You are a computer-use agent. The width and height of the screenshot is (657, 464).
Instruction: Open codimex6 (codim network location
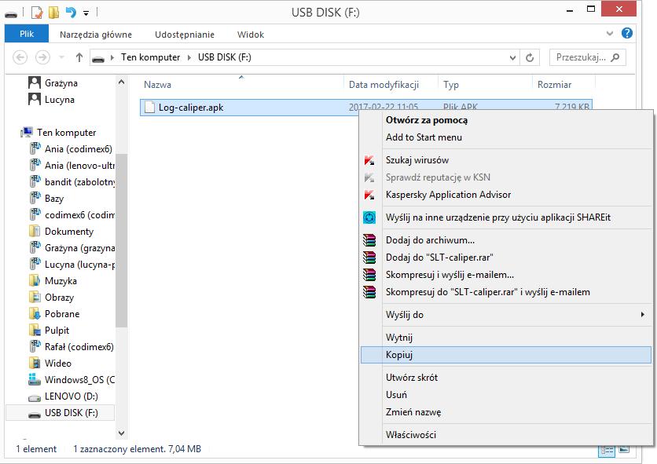pyautogui.click(x=72, y=215)
